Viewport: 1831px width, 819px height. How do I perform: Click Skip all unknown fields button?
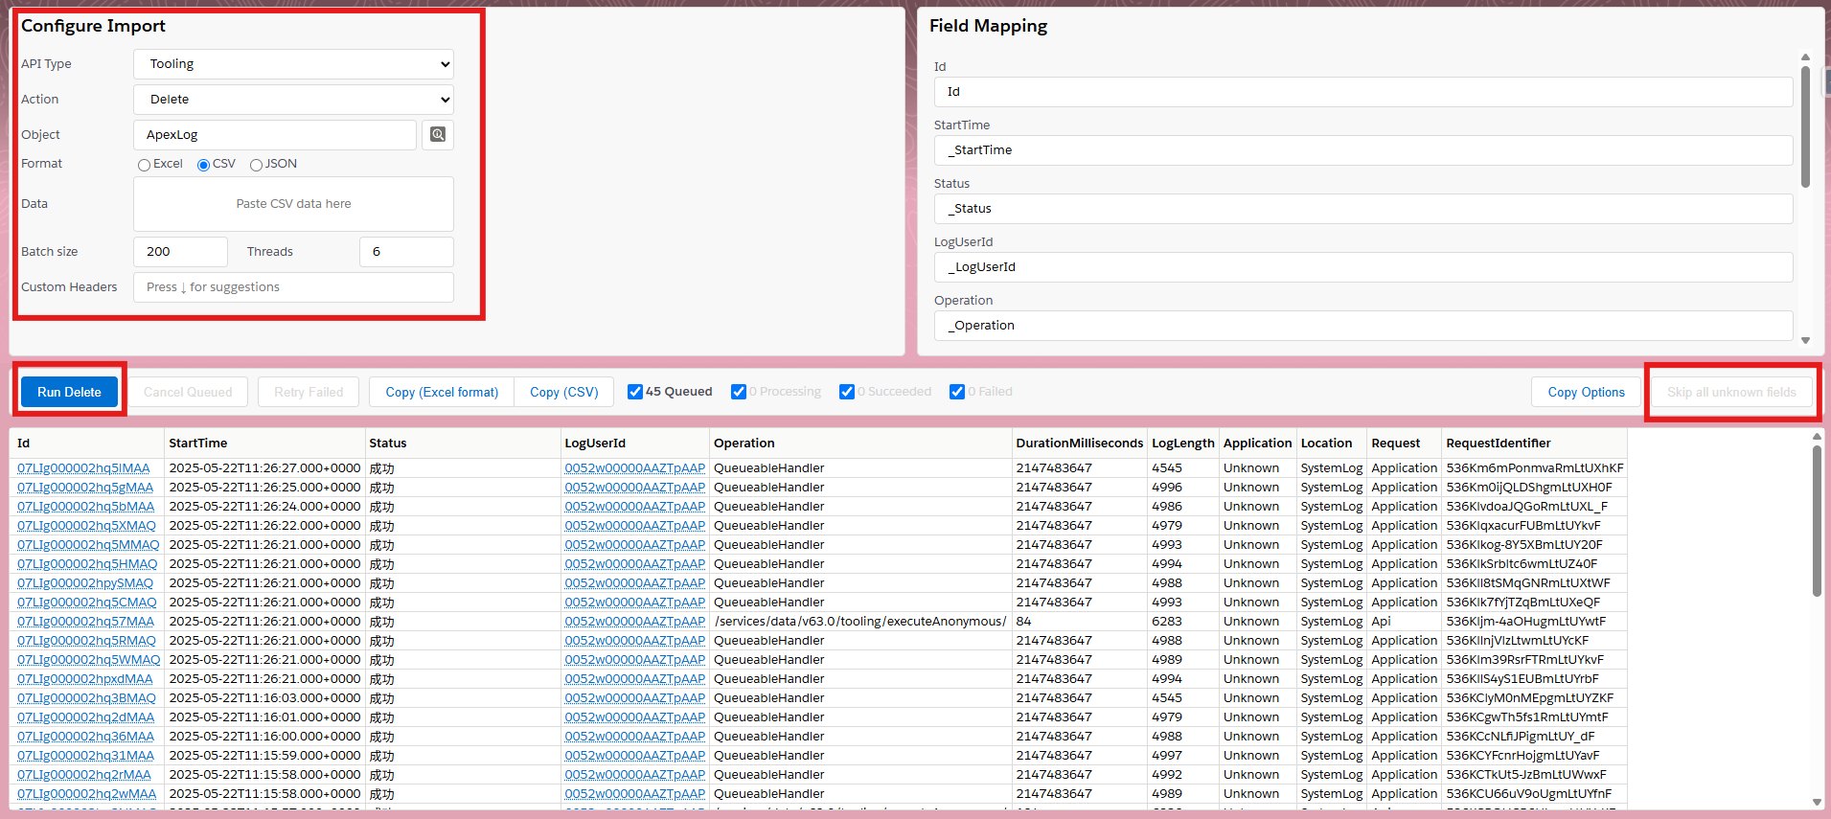[x=1731, y=392]
